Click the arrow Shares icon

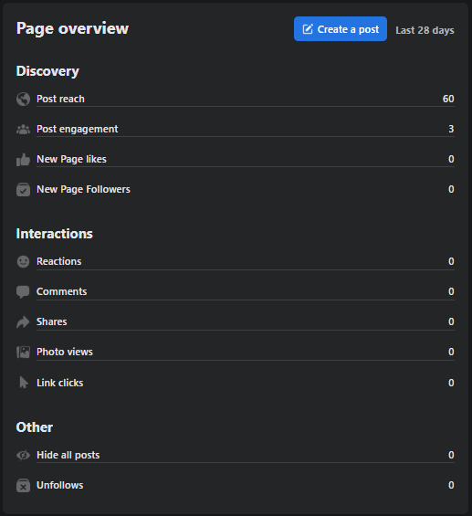[x=23, y=321]
